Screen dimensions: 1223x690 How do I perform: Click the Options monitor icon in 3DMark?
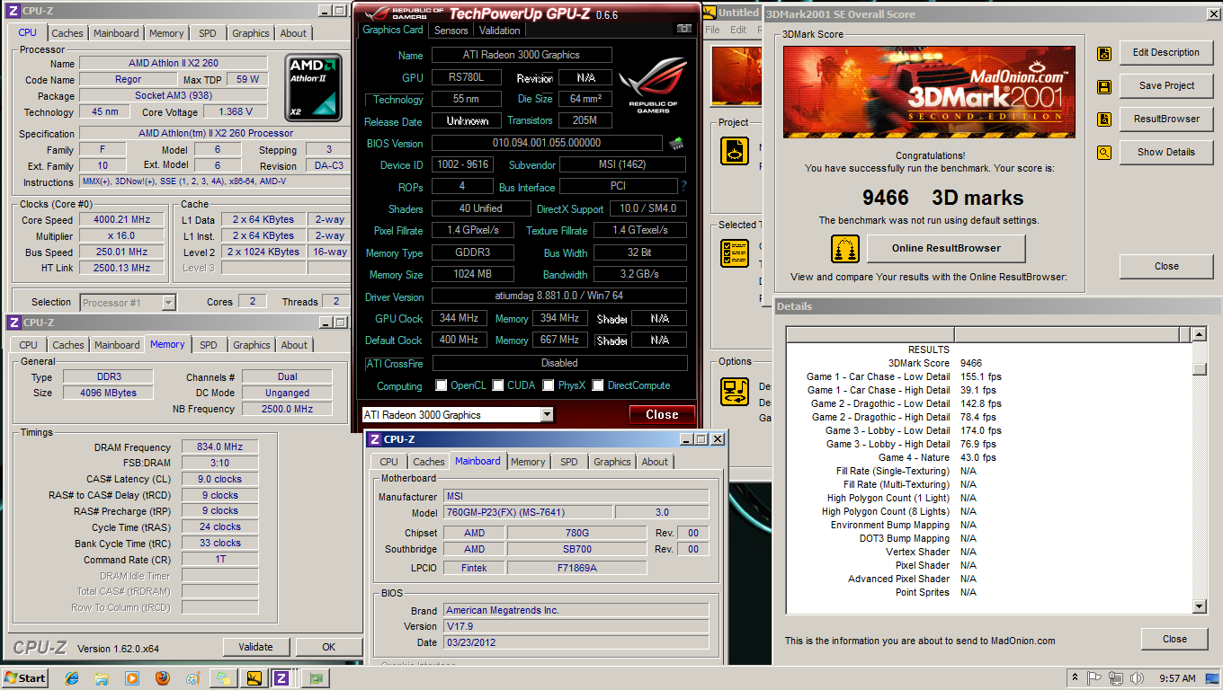click(x=735, y=392)
